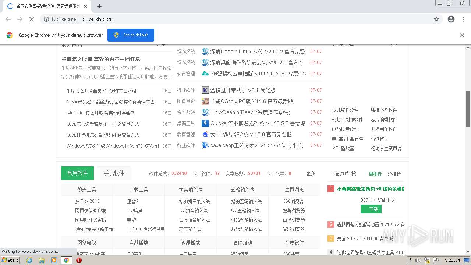471x265 pixels.
Task: Bookmark this page with the star
Action: pyautogui.click(x=436, y=19)
